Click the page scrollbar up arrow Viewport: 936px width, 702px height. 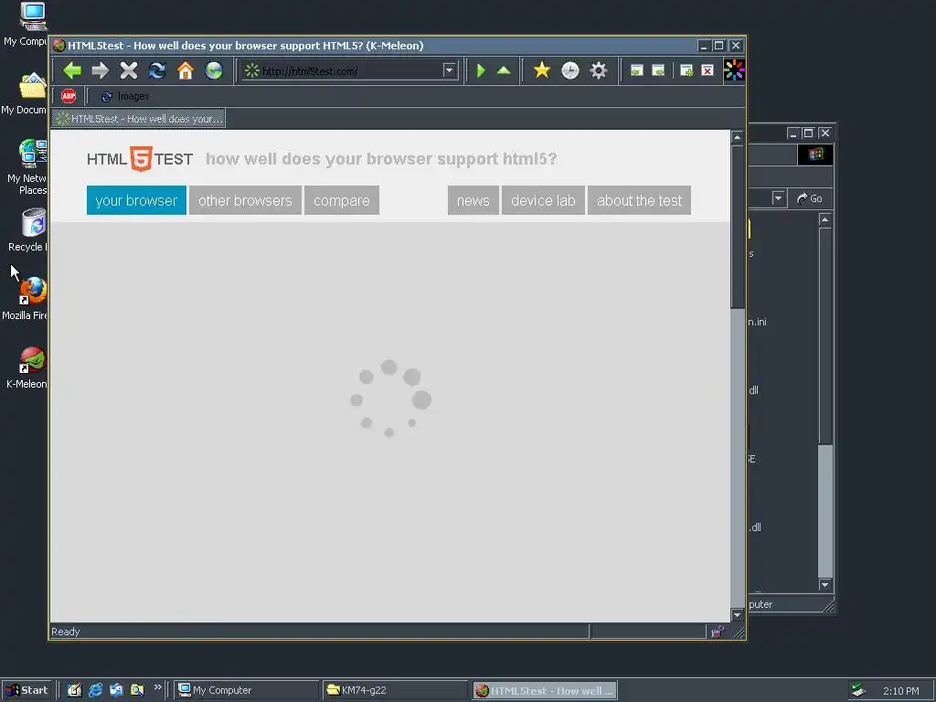pyautogui.click(x=738, y=137)
